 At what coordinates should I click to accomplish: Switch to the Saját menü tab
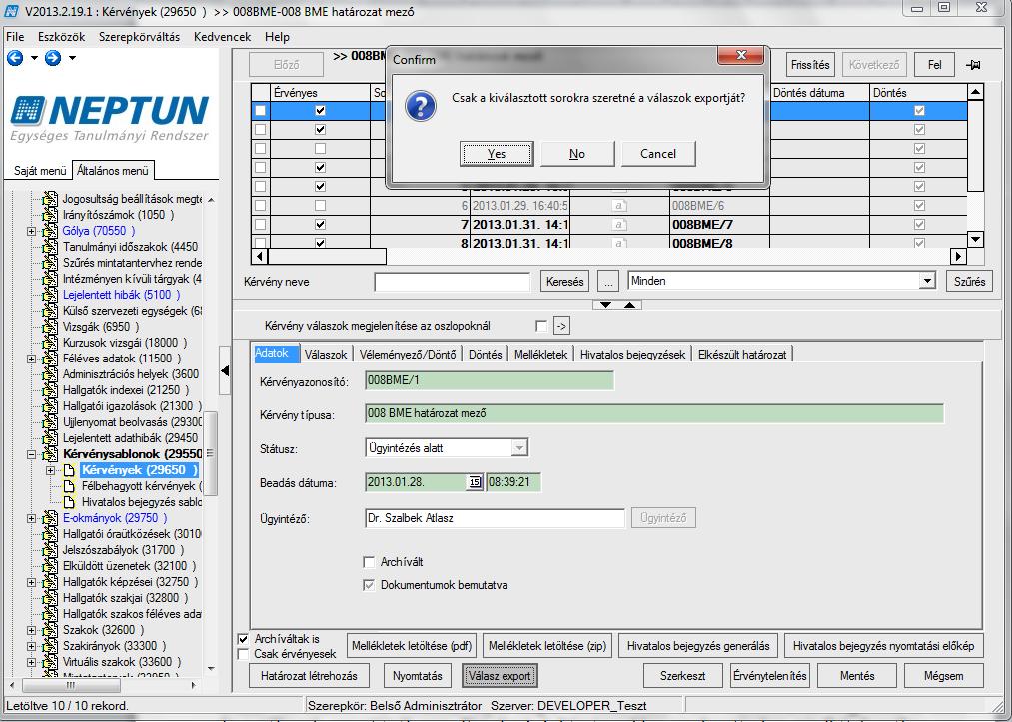[x=40, y=171]
